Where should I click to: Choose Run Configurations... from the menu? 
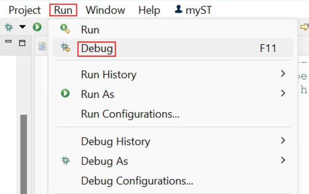pos(130,114)
